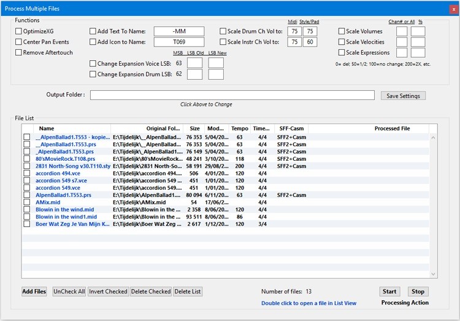Screen dimensions: 460x321
Task: Sort by SFF-Casm column header
Action: 291,128
